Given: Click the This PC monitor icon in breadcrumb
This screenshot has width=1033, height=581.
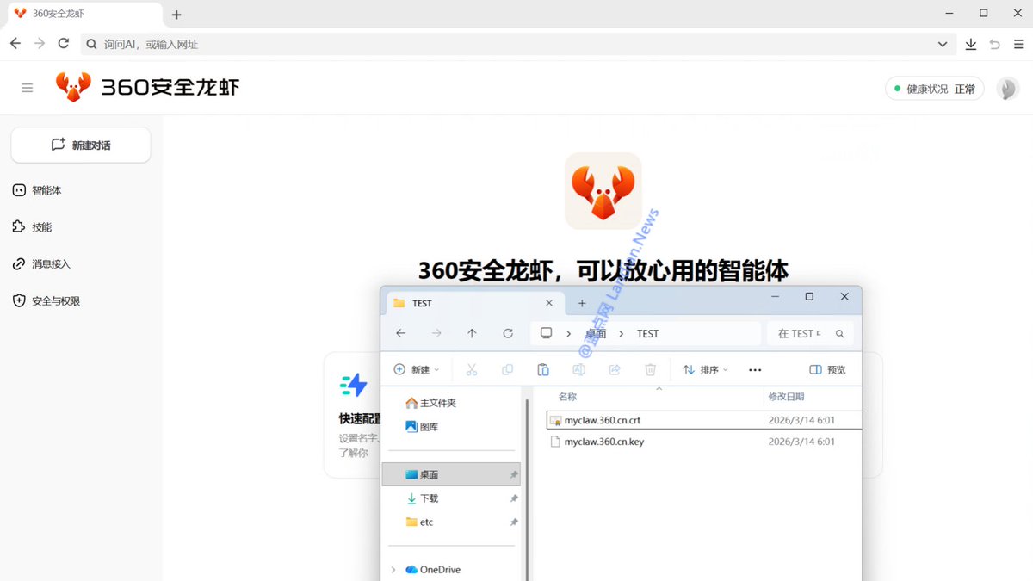Looking at the screenshot, I should tap(546, 333).
